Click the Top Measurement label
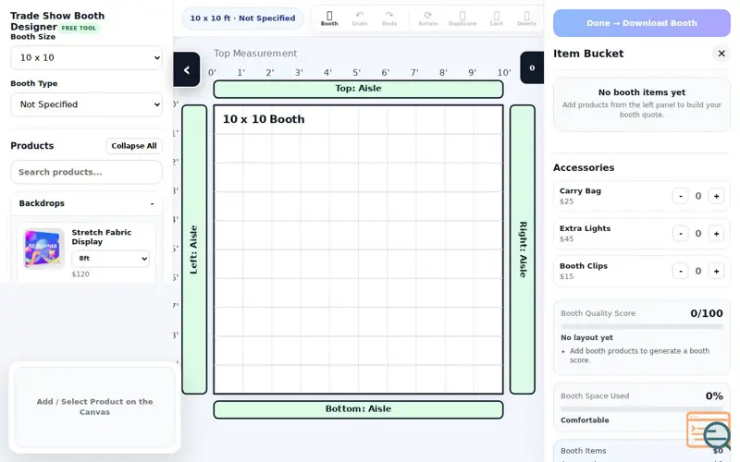Viewport: 740px width, 462px height. coord(255,54)
